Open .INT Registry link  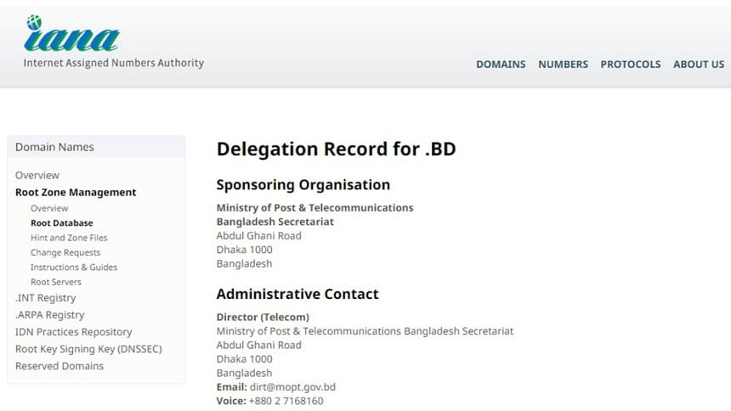45,298
